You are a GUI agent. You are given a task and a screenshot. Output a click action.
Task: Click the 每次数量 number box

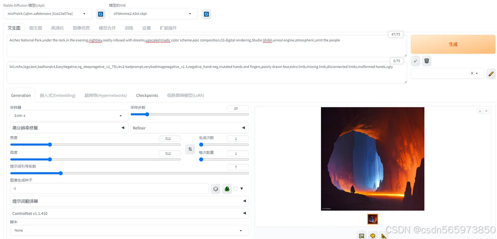(238, 153)
